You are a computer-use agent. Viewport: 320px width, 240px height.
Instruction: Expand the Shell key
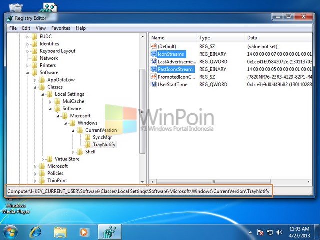tap(73, 152)
